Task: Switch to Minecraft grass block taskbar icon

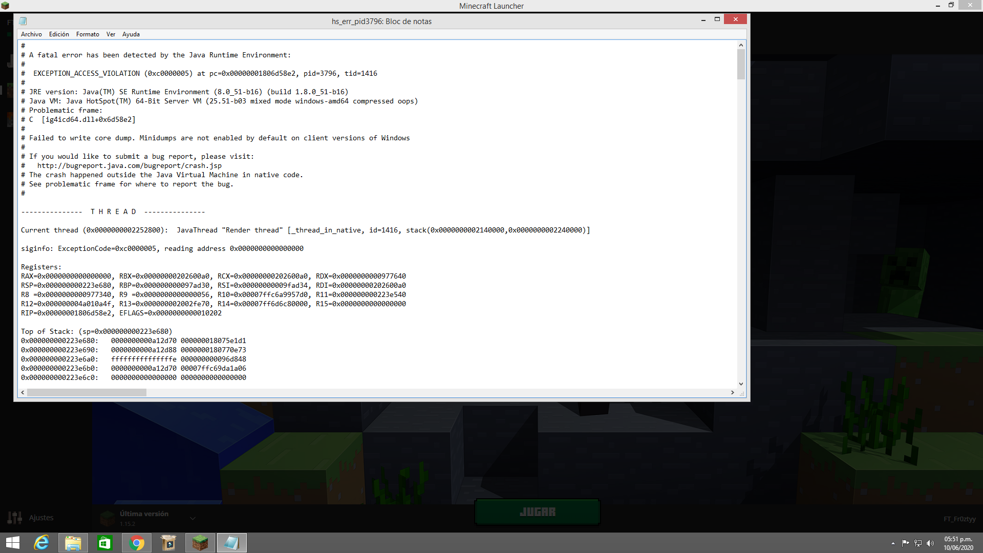Action: tap(200, 543)
